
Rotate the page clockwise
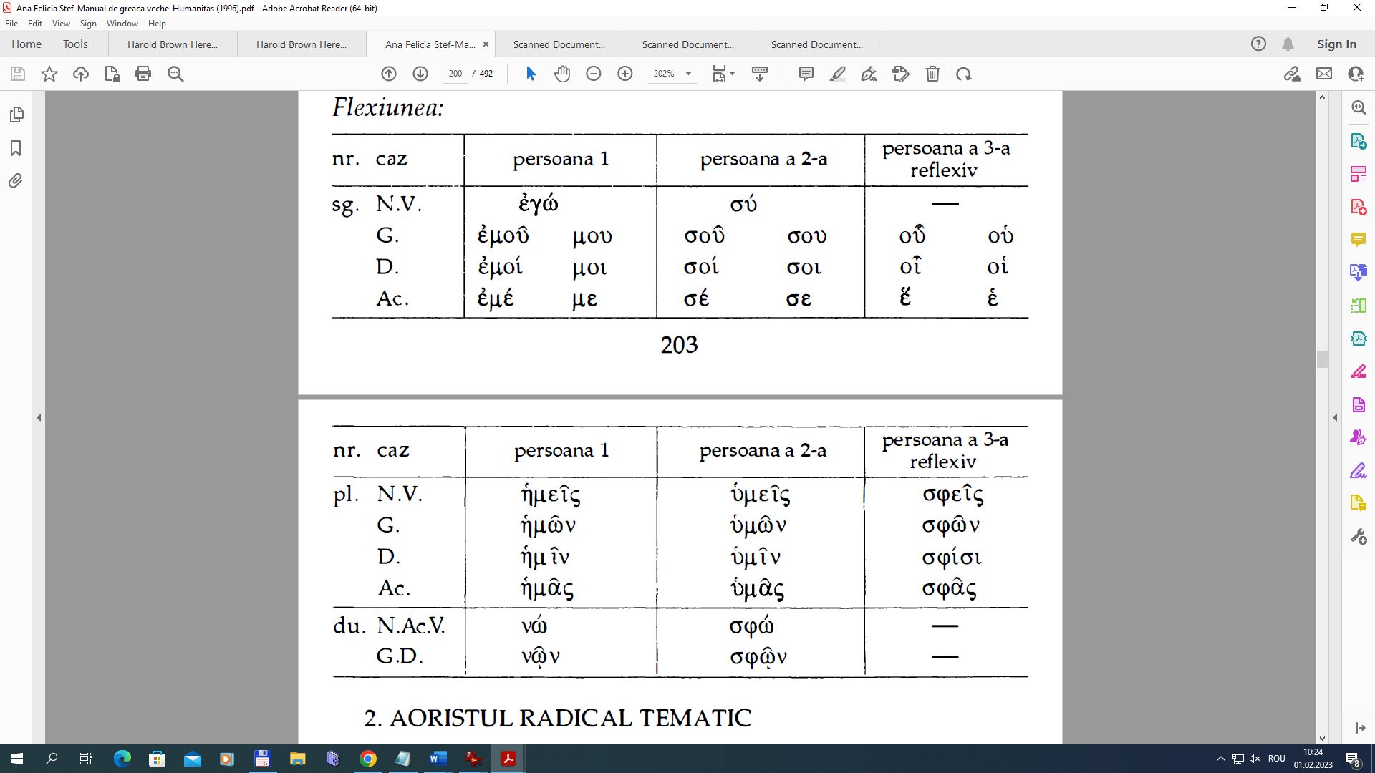[x=964, y=74]
